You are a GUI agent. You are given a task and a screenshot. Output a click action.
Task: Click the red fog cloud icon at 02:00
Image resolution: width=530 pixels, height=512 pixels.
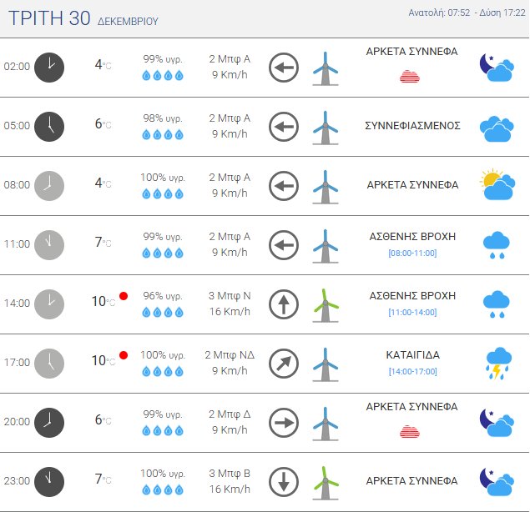[x=409, y=77]
